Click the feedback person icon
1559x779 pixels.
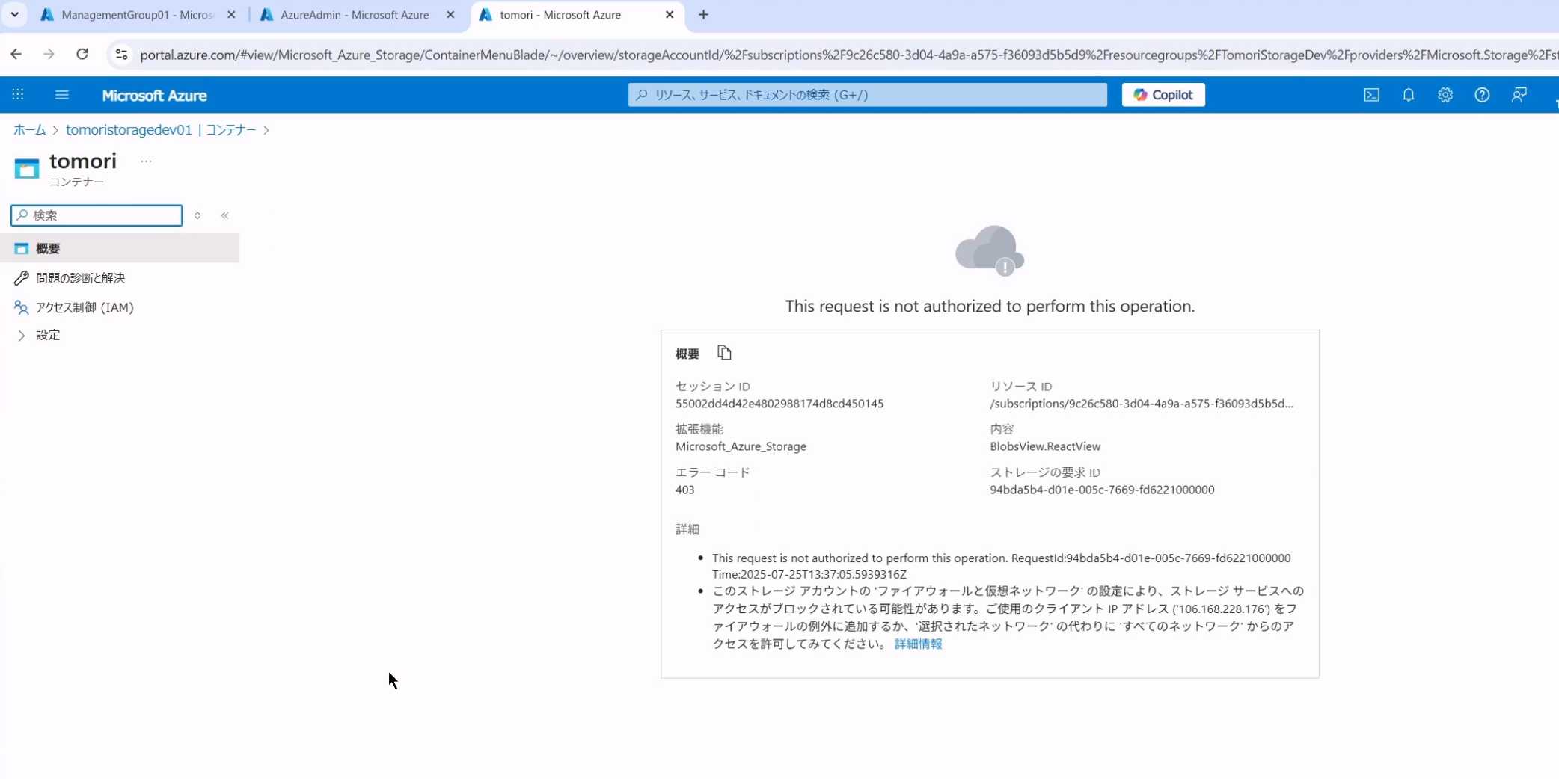(1519, 95)
